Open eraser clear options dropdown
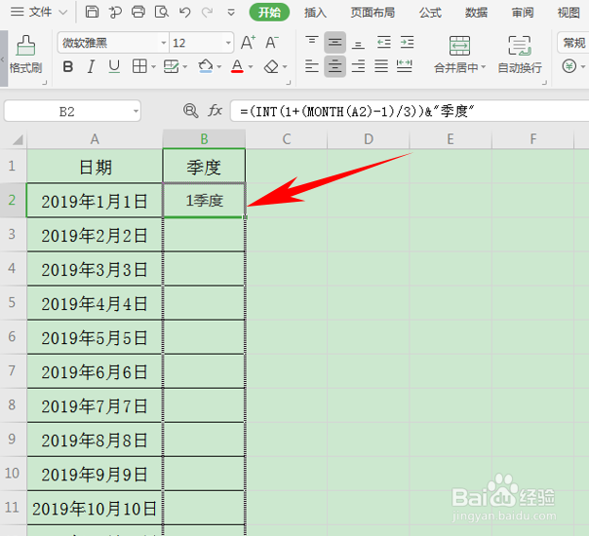 point(285,67)
